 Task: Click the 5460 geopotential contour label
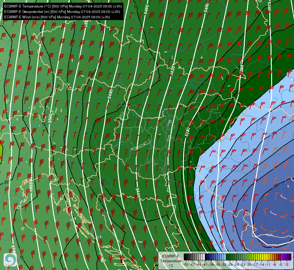[147, 9]
